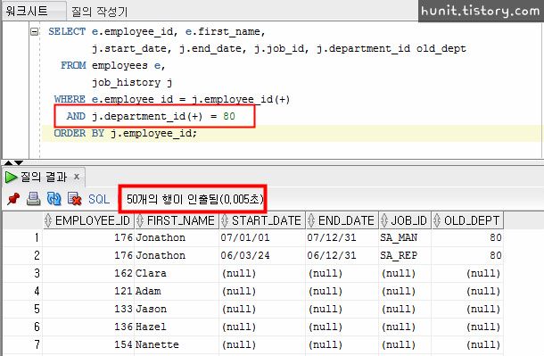Click the run icon on 질의 결과 tab
Screen dimensions: 544x356
tap(11, 177)
